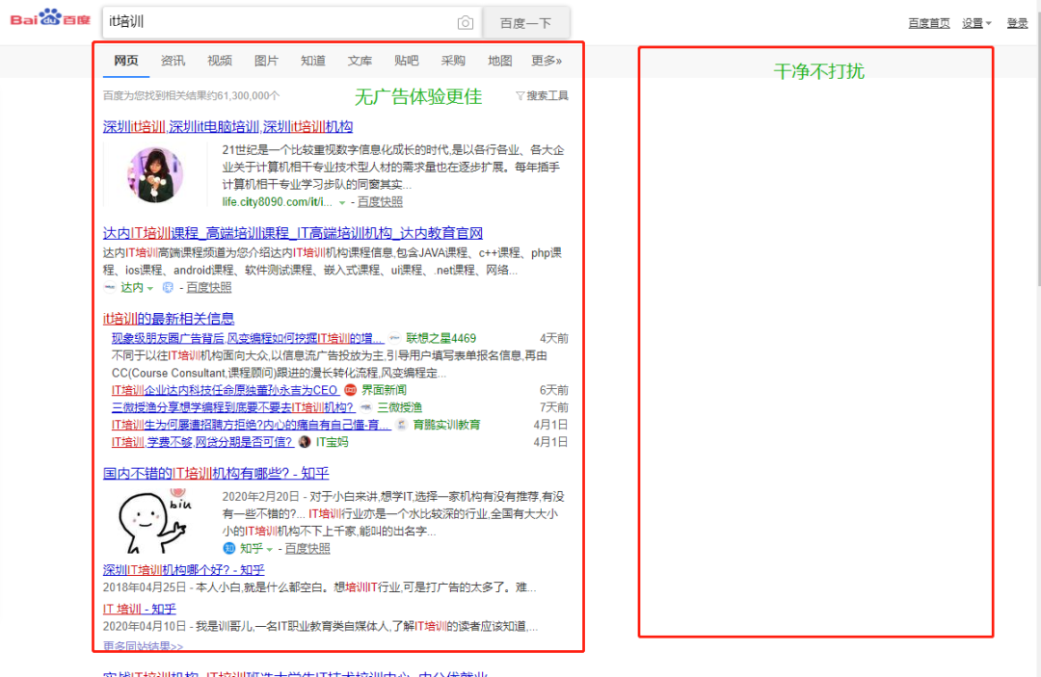Click the 4天前 timestamp

pyautogui.click(x=553, y=338)
